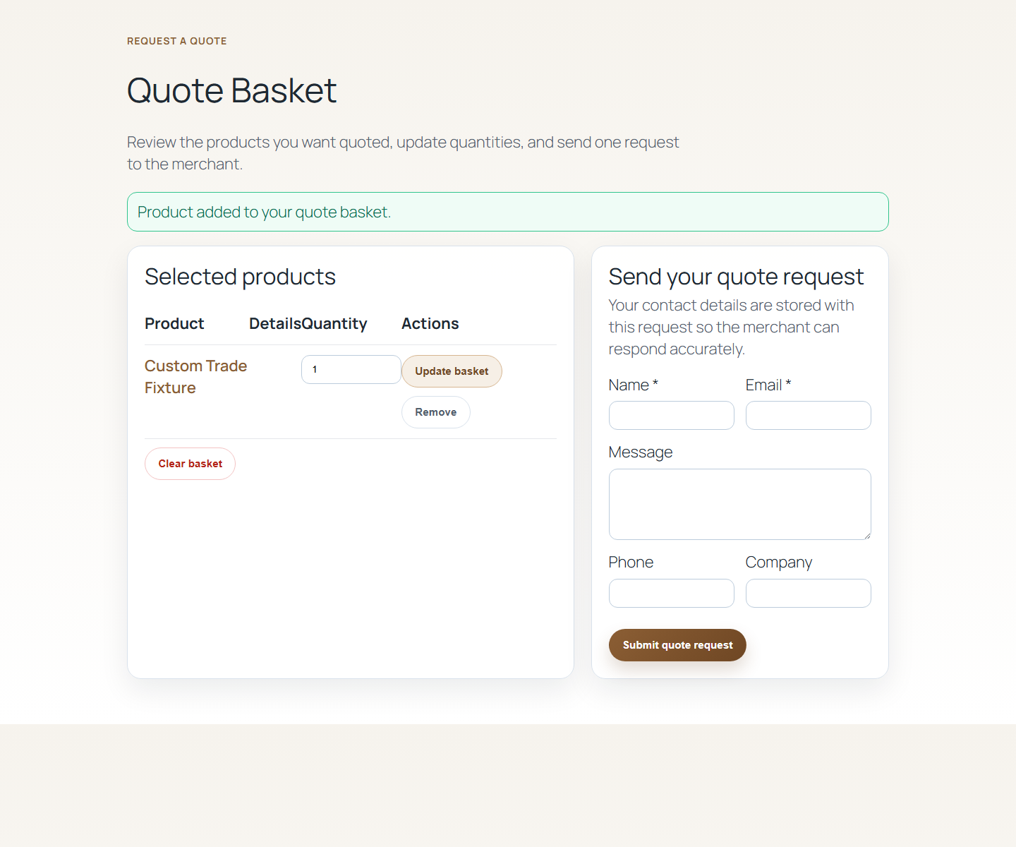Submit the quote request

click(x=677, y=644)
